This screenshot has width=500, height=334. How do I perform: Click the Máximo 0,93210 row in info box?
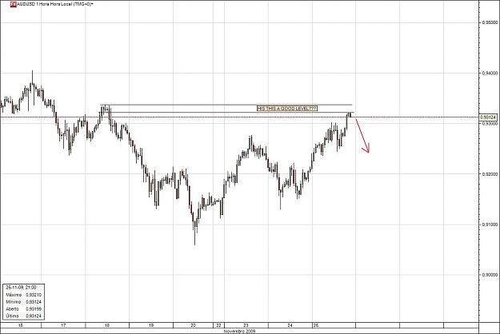tap(23, 295)
